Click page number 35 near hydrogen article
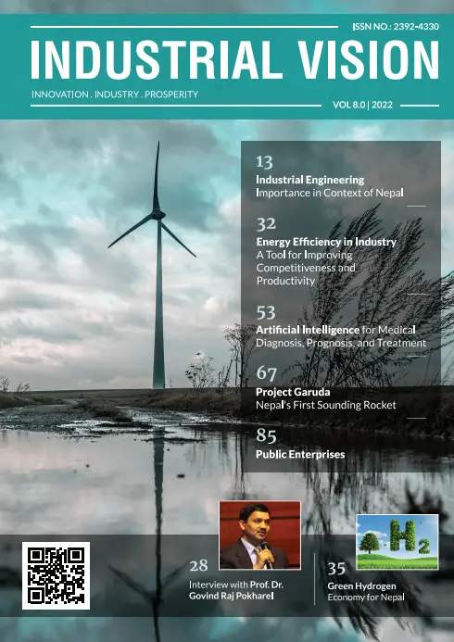 [x=336, y=568]
